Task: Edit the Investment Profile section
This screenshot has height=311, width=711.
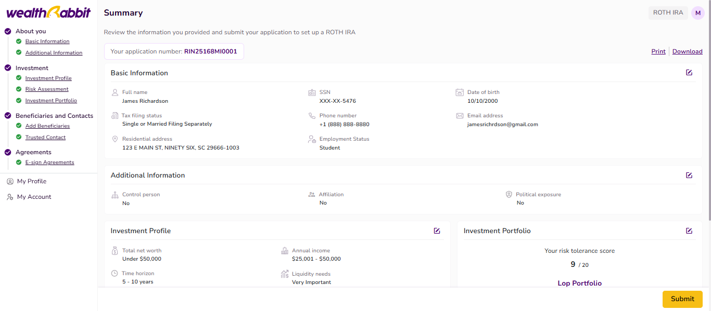Action: click(x=437, y=231)
